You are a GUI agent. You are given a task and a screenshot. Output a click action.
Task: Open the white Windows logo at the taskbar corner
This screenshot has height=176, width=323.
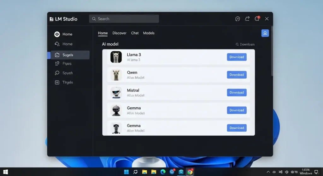pyautogui.click(x=6, y=172)
